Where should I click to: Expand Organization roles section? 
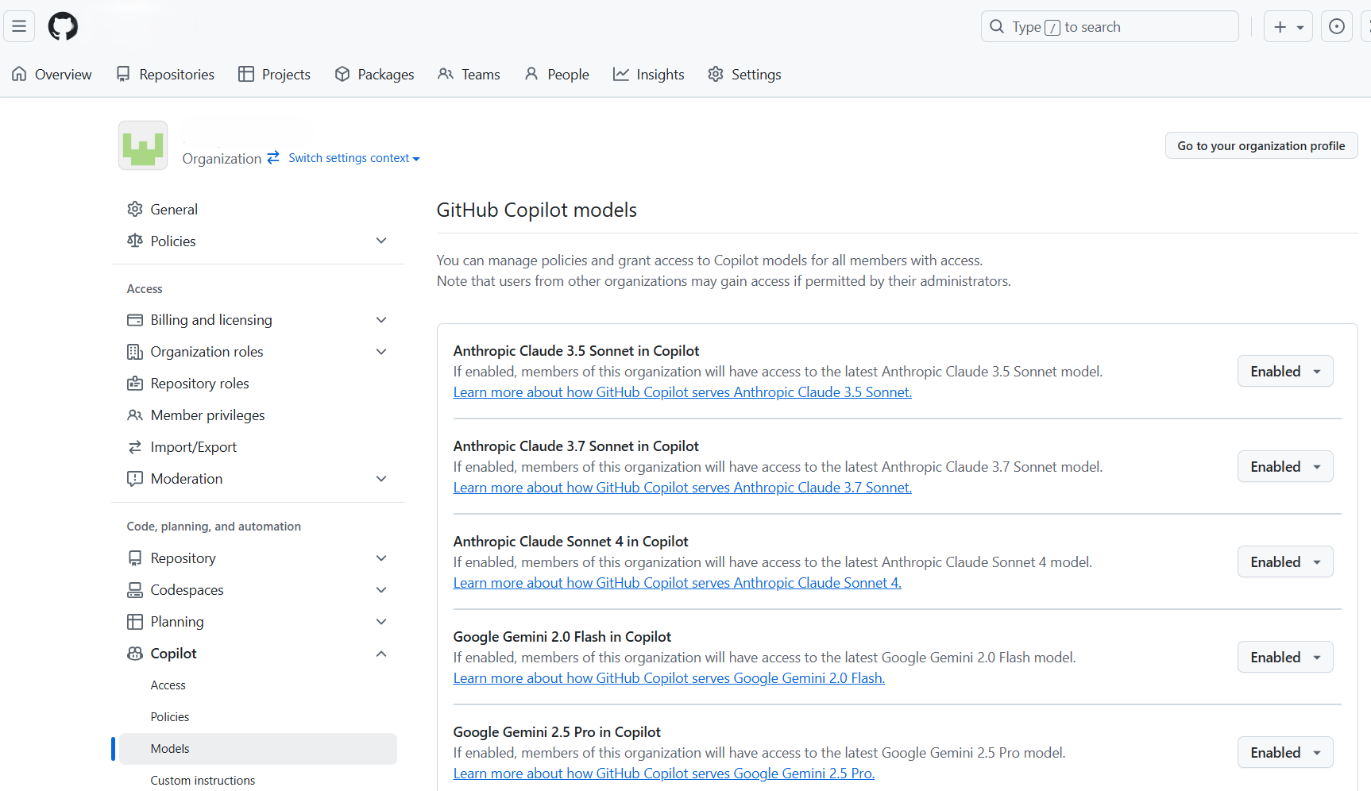[x=381, y=352]
